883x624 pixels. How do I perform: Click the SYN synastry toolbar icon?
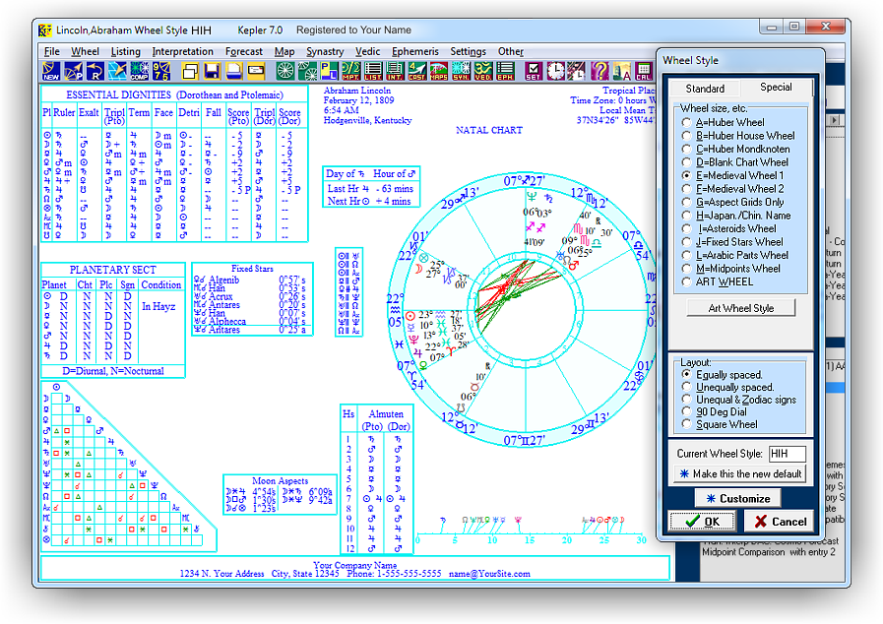point(461,71)
